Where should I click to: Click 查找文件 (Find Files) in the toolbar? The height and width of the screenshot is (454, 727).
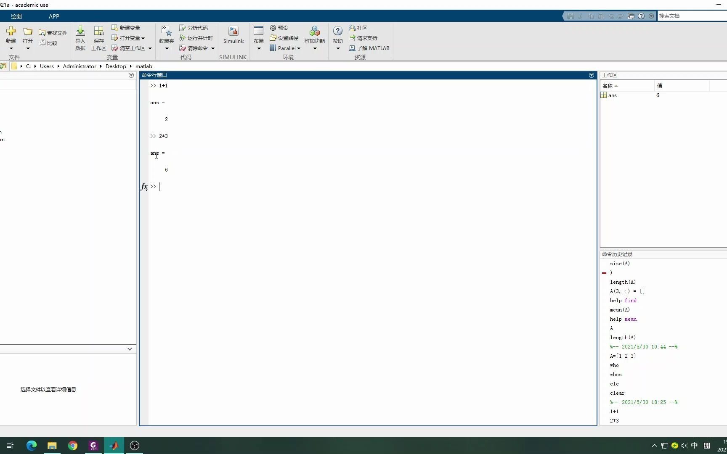click(53, 33)
